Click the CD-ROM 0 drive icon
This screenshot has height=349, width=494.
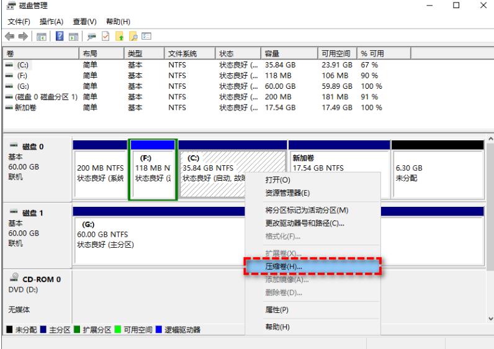click(x=14, y=278)
